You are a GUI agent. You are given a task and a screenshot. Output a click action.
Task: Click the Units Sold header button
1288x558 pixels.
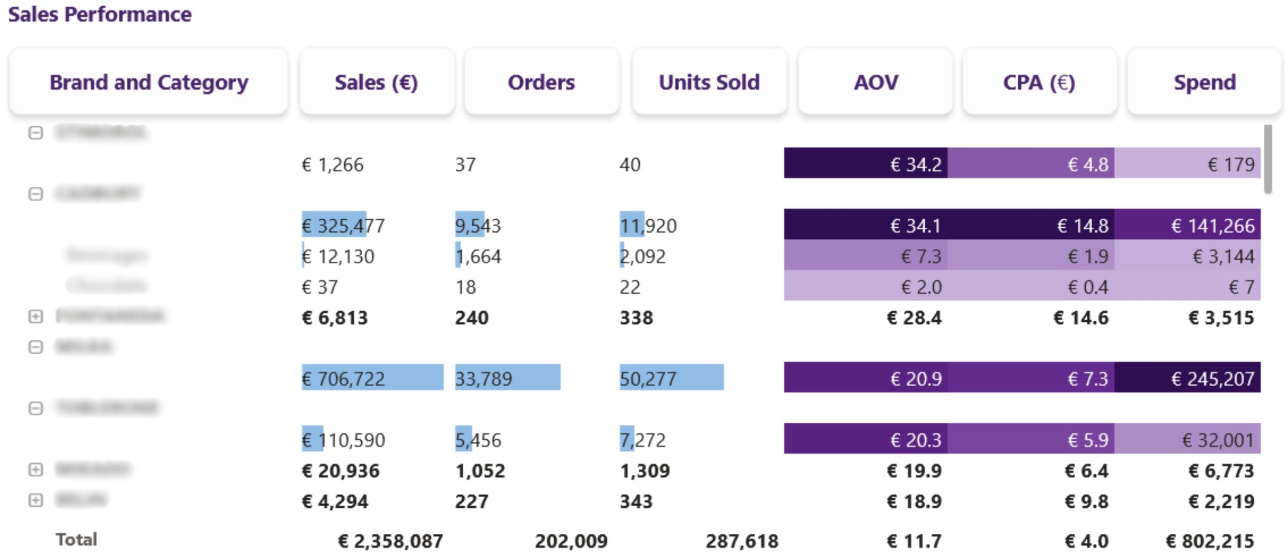[709, 81]
